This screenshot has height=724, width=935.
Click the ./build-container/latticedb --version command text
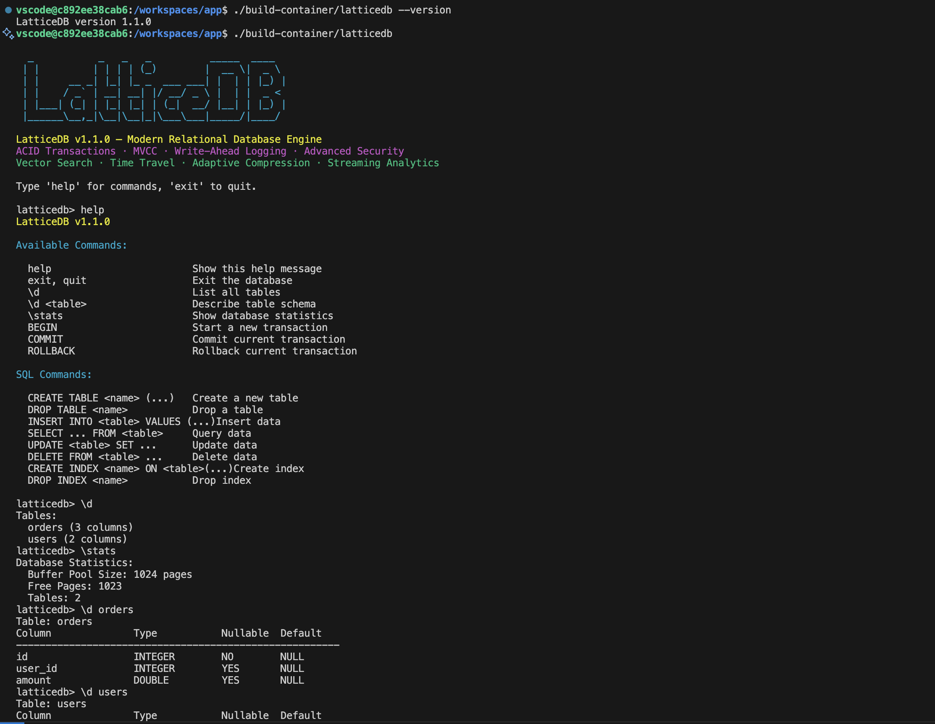pyautogui.click(x=342, y=10)
